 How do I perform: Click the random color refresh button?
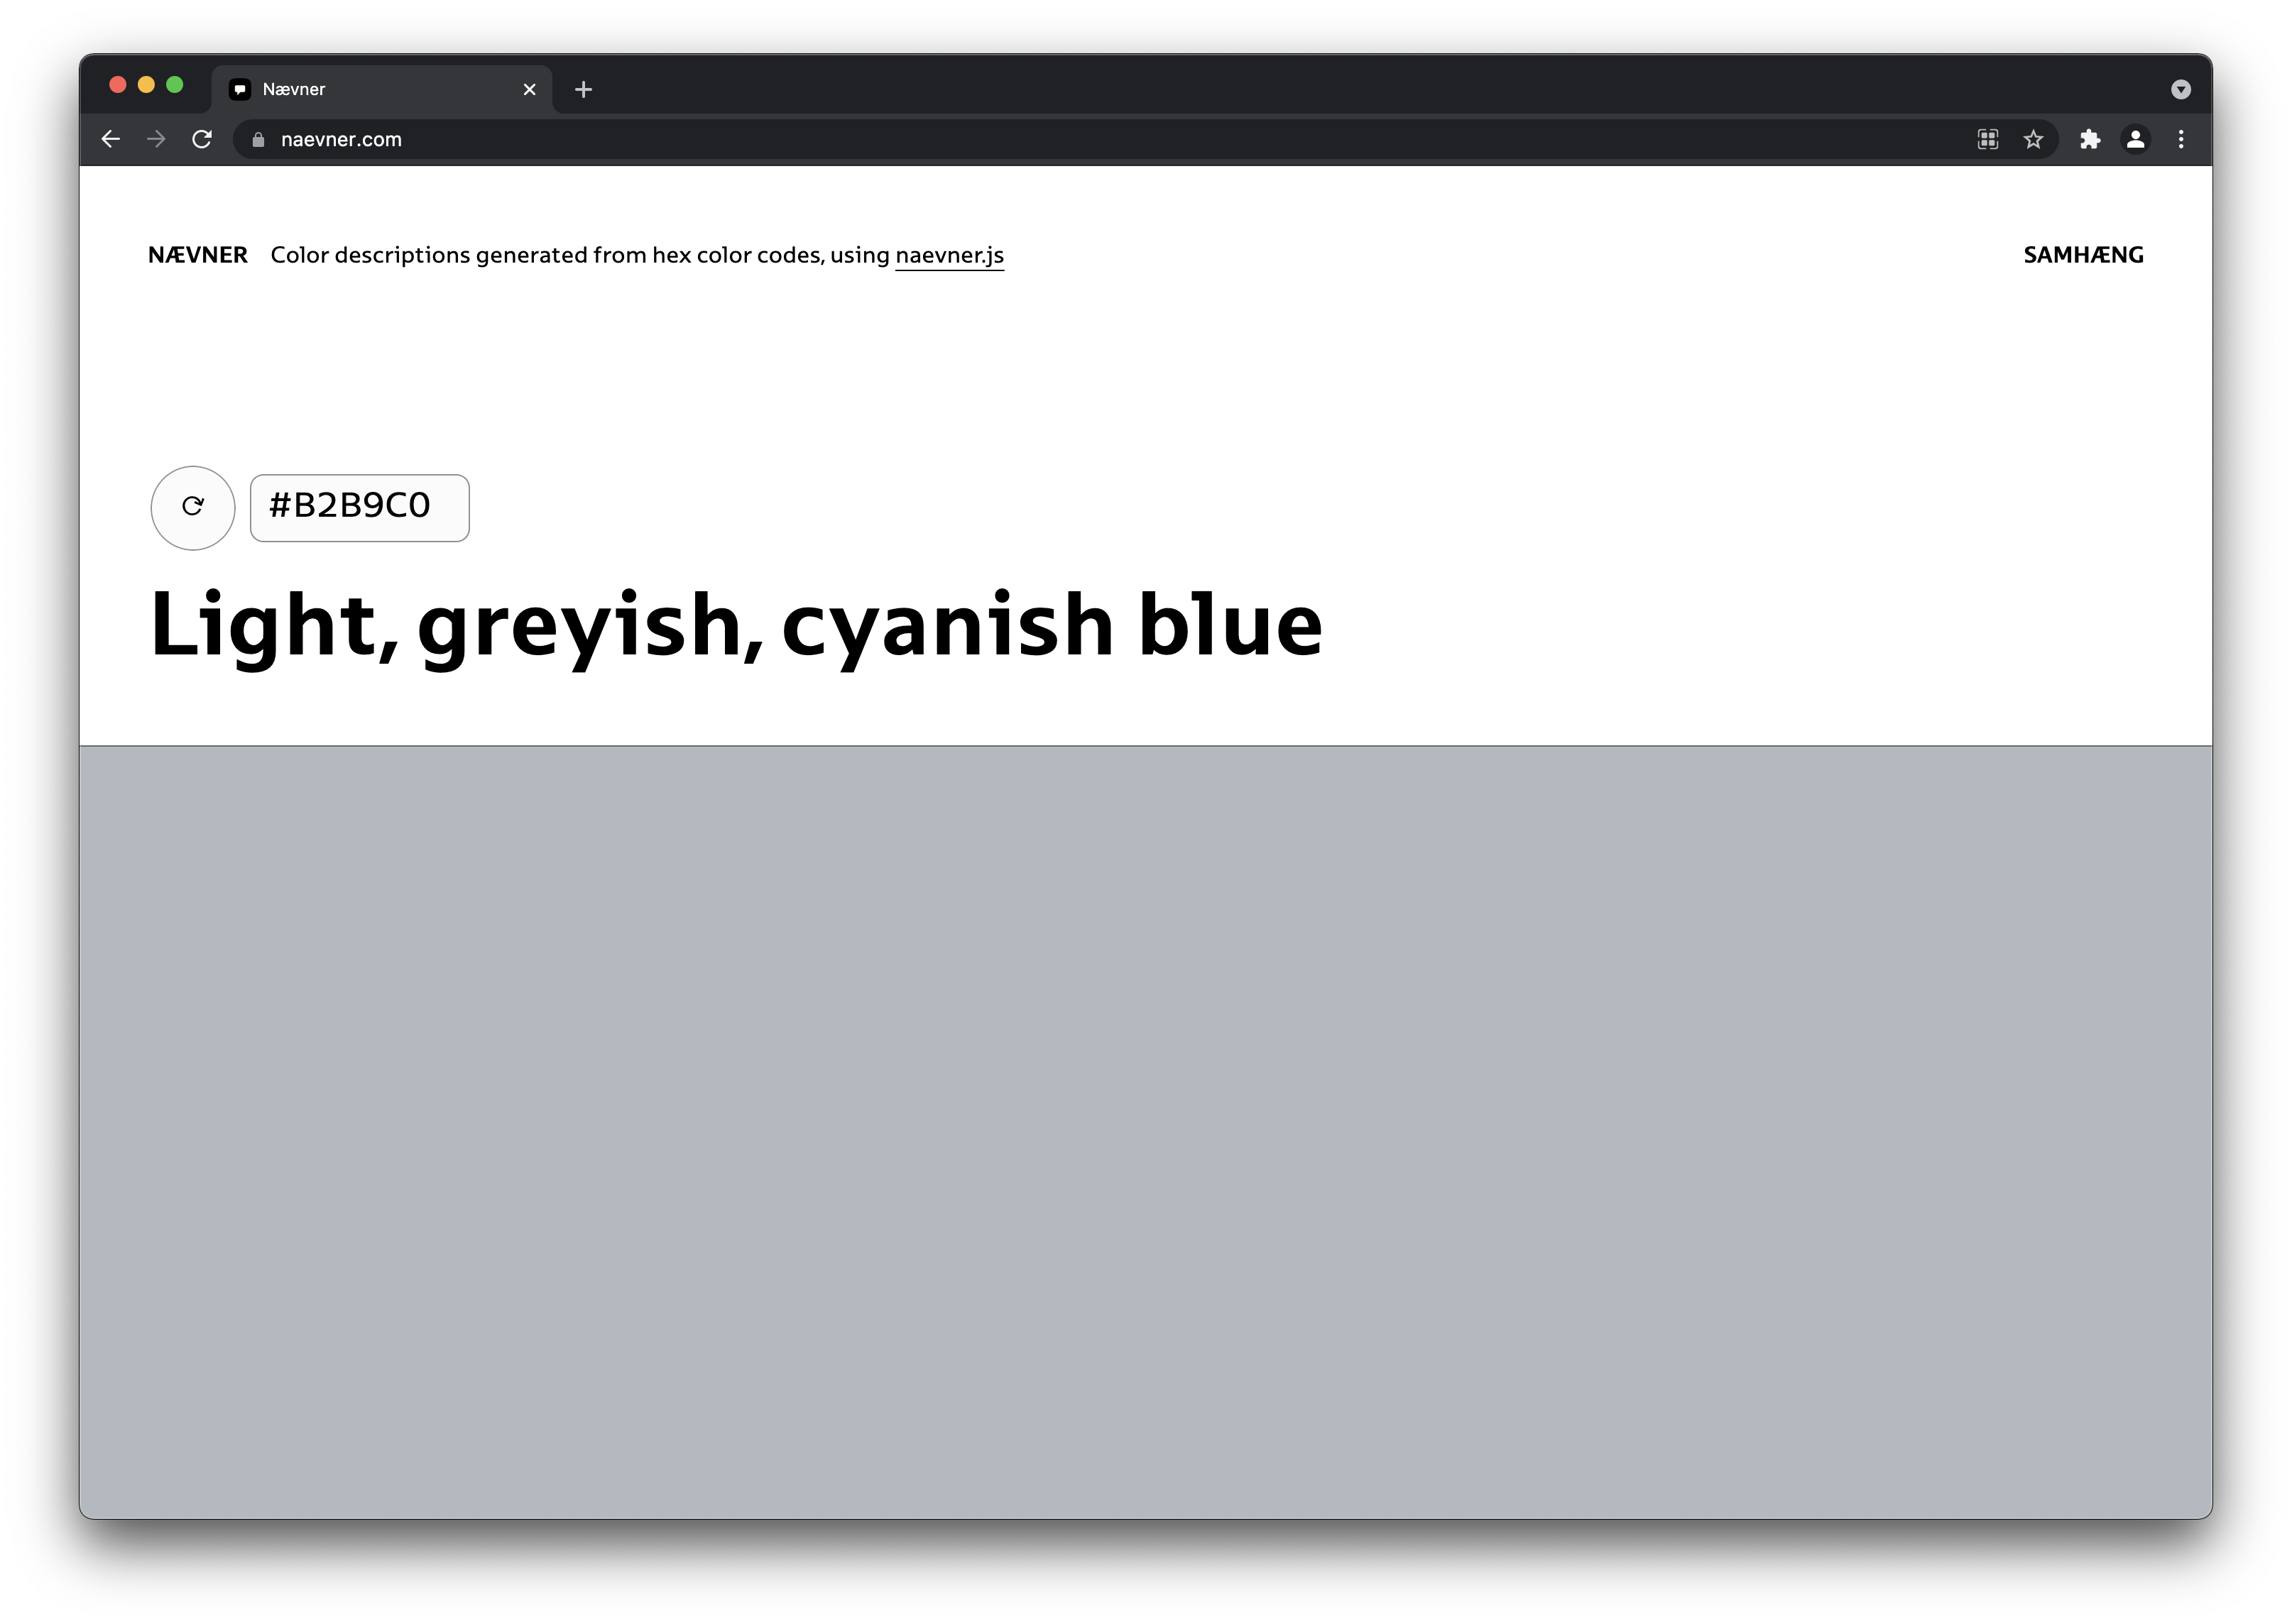point(192,507)
